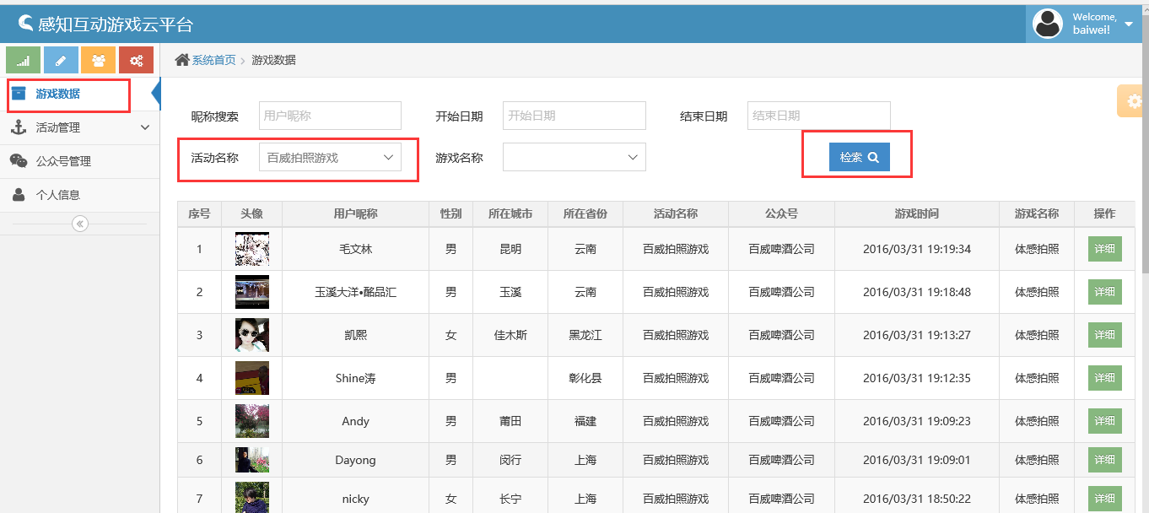Click avatar thumbnail of Andy
1149x513 pixels.
tap(252, 421)
